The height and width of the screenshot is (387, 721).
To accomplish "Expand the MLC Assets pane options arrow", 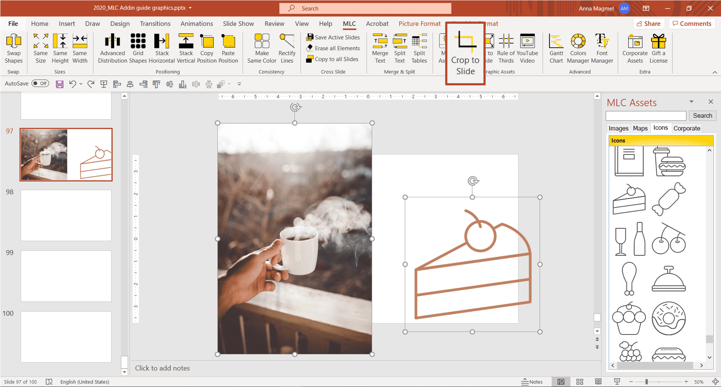I will [691, 102].
